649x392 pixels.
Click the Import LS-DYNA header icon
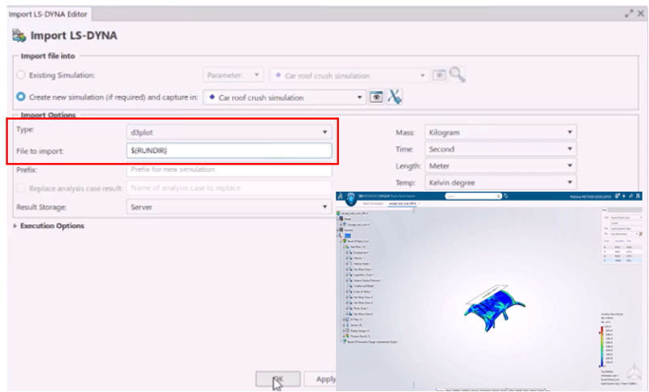tap(19, 35)
